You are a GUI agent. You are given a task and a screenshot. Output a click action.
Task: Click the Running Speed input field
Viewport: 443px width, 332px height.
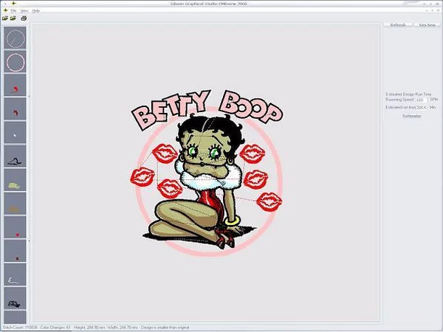422,100
